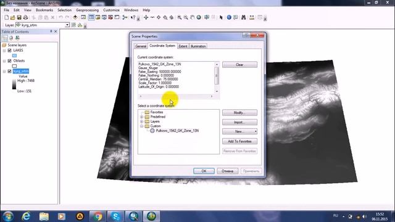Click the Import... button
Image resolution: width=395 pixels, height=222 pixels.
[x=239, y=122]
